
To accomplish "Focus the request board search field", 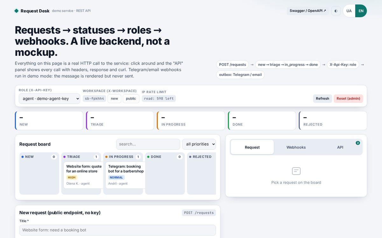I will (x=148, y=144).
